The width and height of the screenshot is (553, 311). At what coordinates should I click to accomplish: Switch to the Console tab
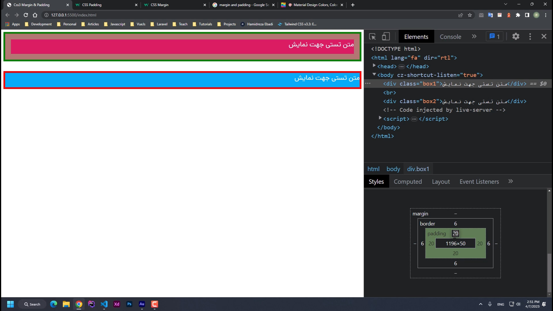pyautogui.click(x=450, y=37)
